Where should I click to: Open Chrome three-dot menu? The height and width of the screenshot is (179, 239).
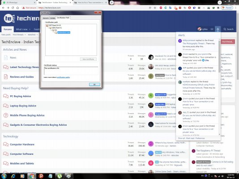pos(236,8)
